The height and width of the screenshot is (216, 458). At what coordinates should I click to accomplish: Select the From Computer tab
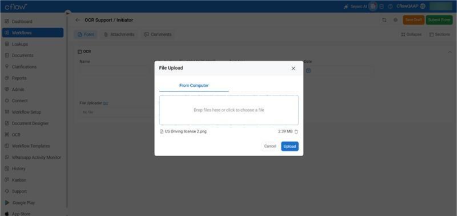(x=194, y=86)
